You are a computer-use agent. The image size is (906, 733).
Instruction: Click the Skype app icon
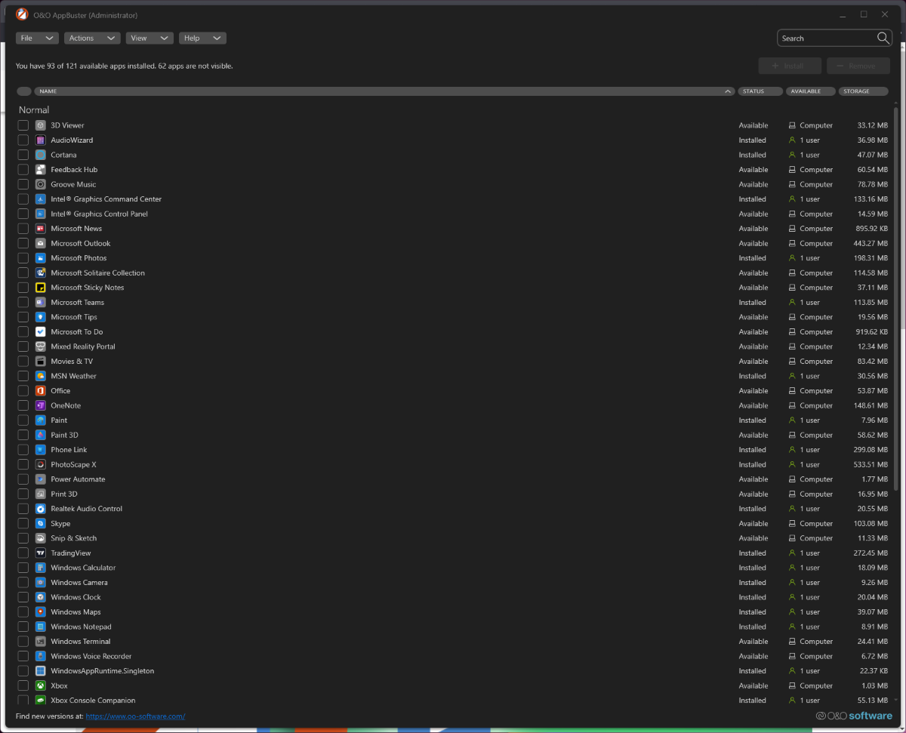tap(41, 523)
